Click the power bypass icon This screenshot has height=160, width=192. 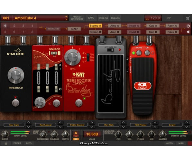click(x=188, y=26)
